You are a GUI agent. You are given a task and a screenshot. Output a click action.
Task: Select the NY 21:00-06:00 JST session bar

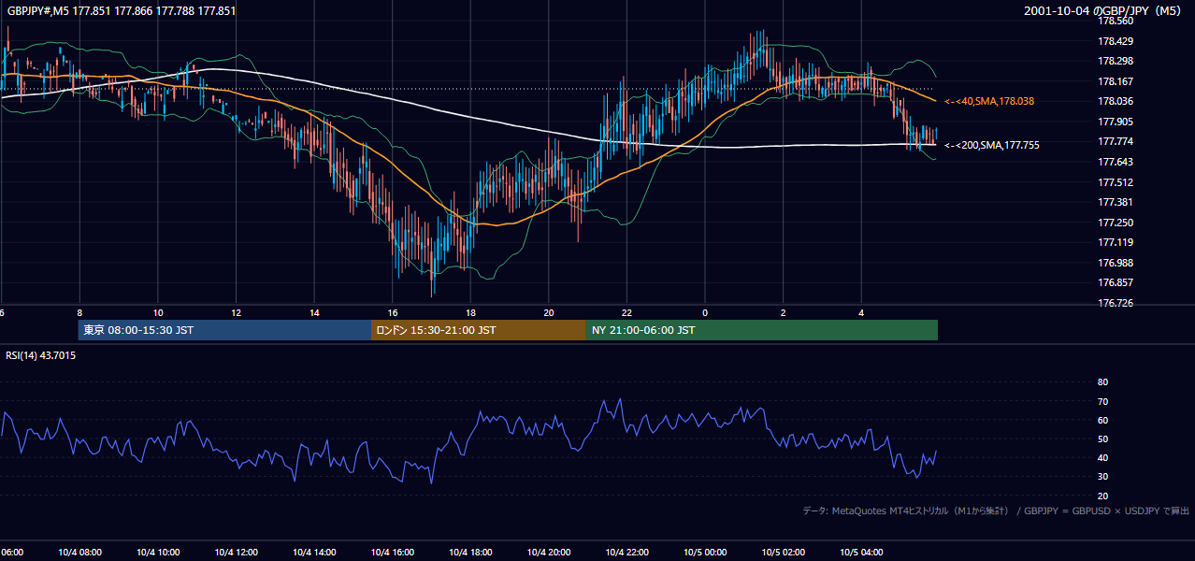tap(762, 330)
